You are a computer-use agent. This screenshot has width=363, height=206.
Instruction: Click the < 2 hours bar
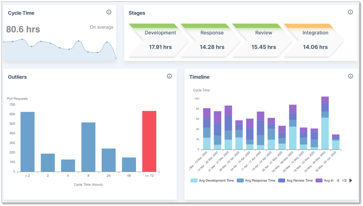[x=28, y=142]
